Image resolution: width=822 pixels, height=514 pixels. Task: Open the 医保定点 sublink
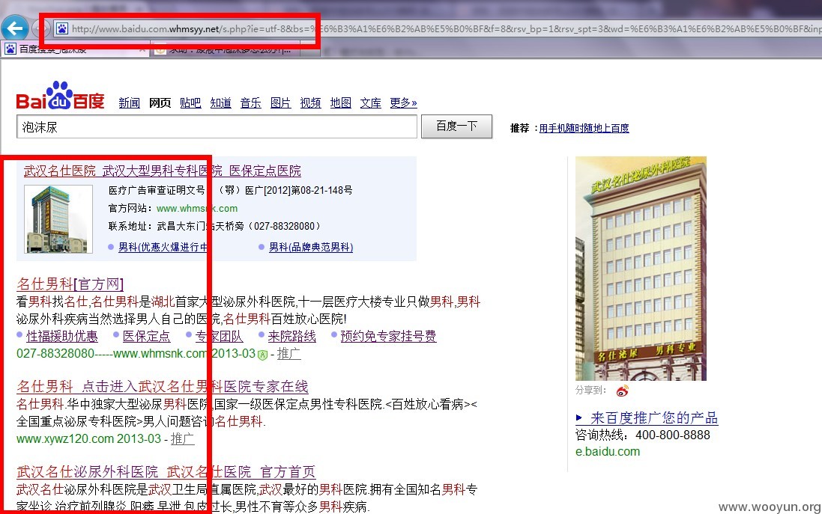tap(146, 336)
